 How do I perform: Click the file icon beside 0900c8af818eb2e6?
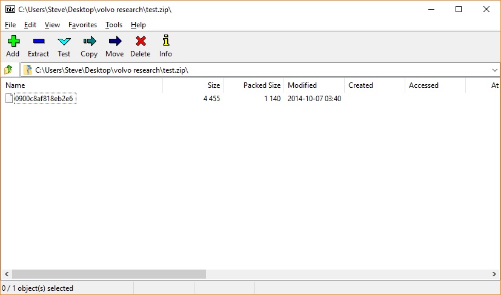tap(9, 99)
